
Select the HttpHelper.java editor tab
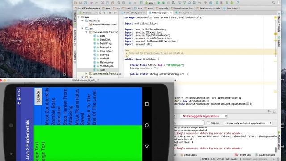[160, 13]
